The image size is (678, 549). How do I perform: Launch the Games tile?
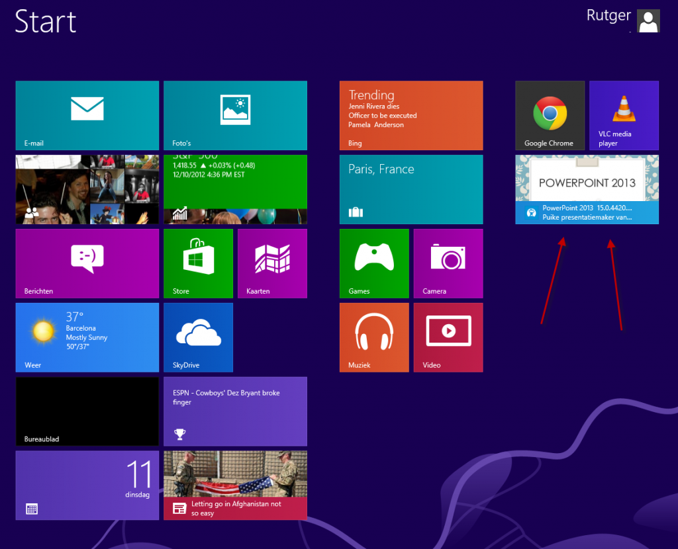(x=374, y=263)
